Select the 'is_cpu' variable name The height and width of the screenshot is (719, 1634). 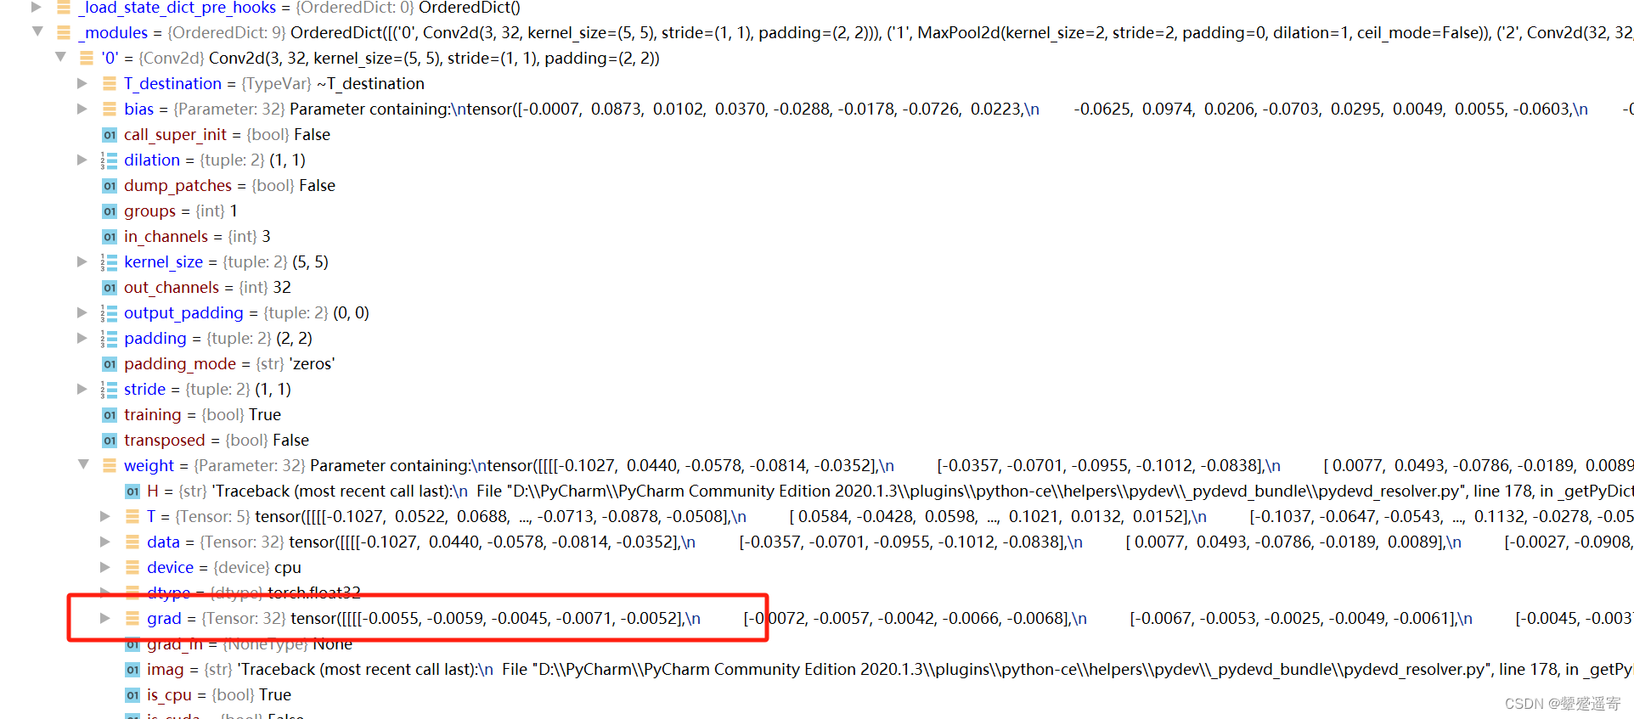click(x=169, y=694)
